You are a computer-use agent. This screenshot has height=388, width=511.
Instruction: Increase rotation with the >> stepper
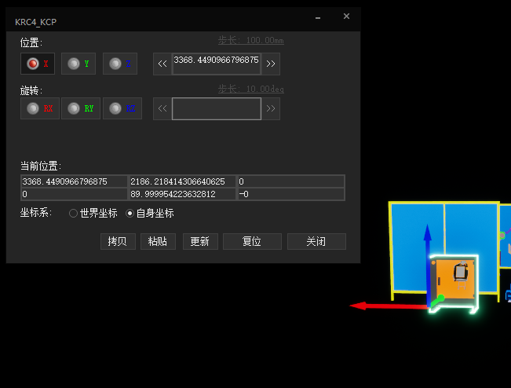pos(271,108)
